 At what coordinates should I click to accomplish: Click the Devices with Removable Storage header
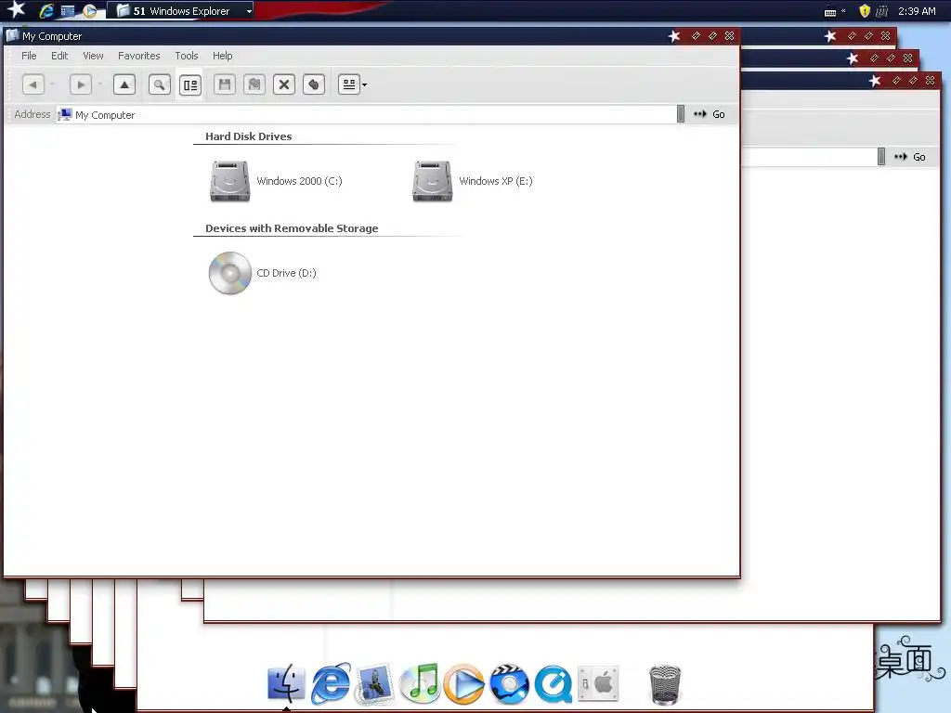[x=291, y=228]
